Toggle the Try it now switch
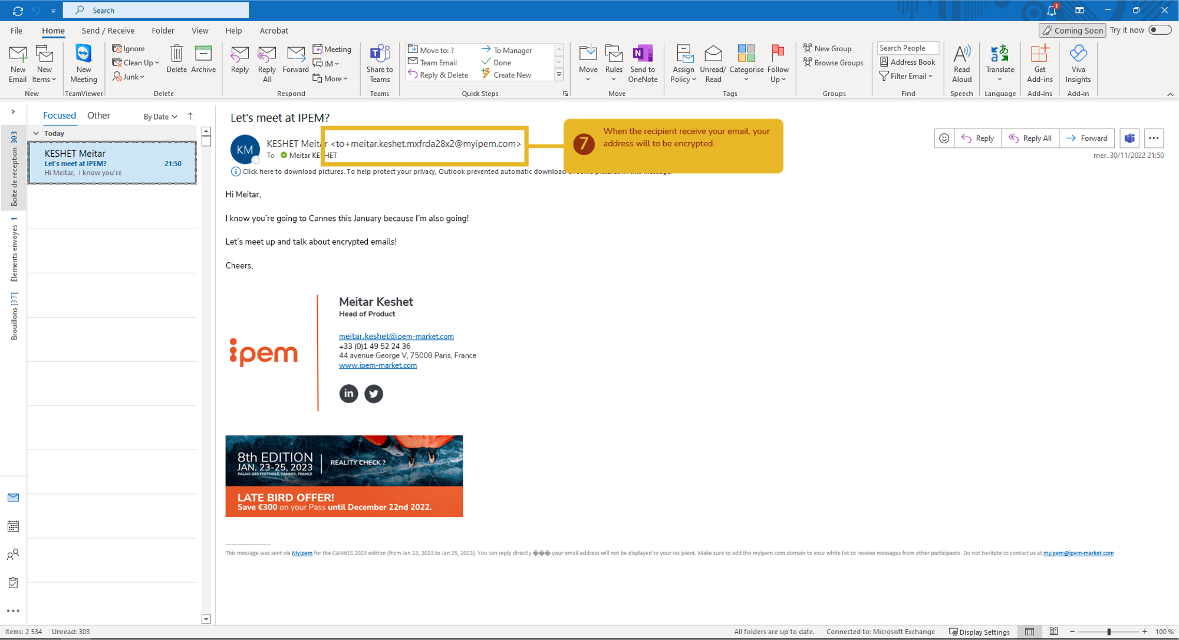 [1160, 30]
